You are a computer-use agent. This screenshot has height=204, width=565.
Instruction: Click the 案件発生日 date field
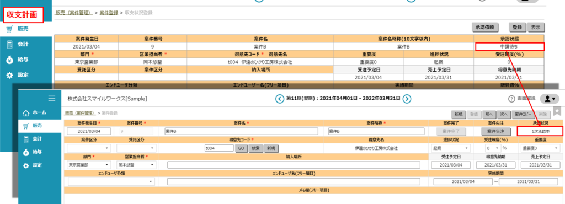point(89,131)
